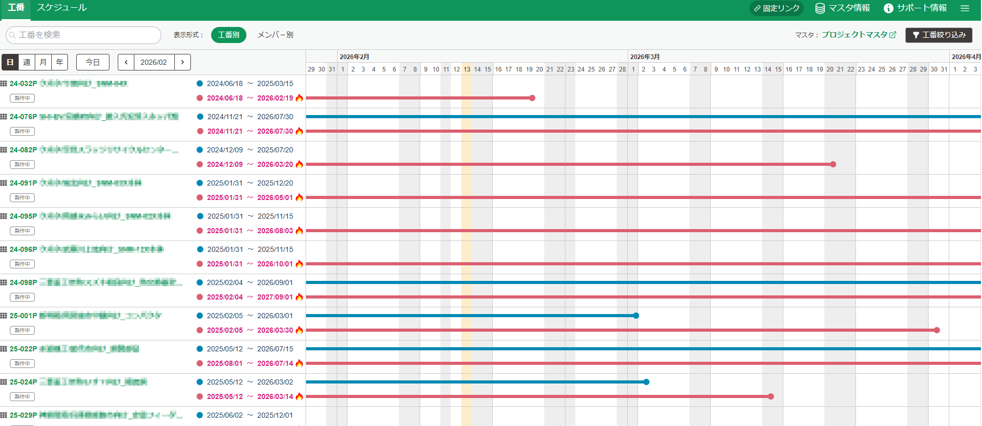Click the flame icon on 25-024P row
The width and height of the screenshot is (982, 426).
coord(299,396)
